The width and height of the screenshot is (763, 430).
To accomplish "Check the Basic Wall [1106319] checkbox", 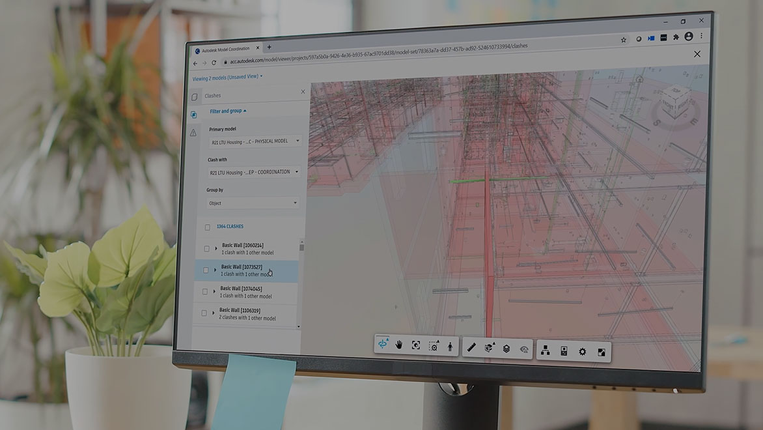I will coord(204,313).
